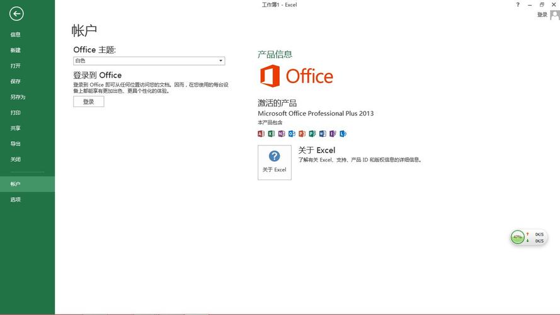Click the Outlook product icon
560x315 pixels.
point(292,134)
